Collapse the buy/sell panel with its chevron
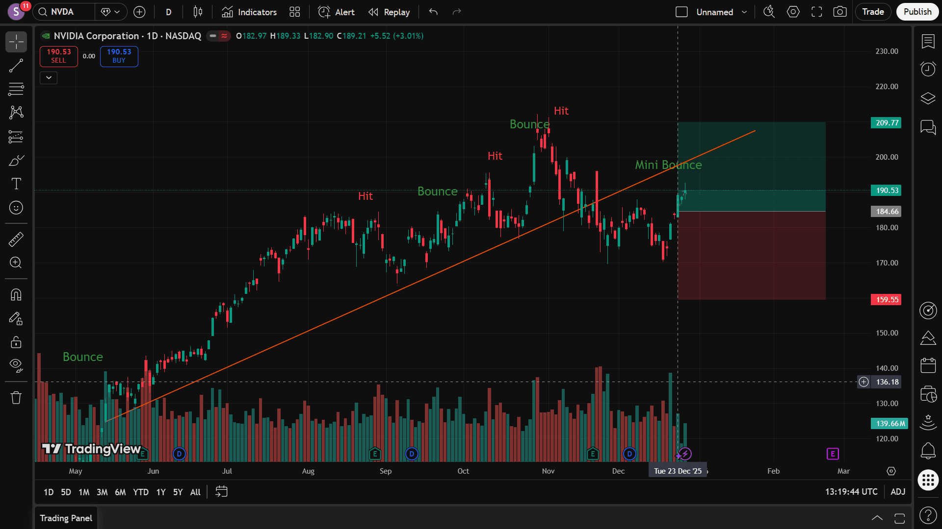This screenshot has height=529, width=942. point(49,77)
